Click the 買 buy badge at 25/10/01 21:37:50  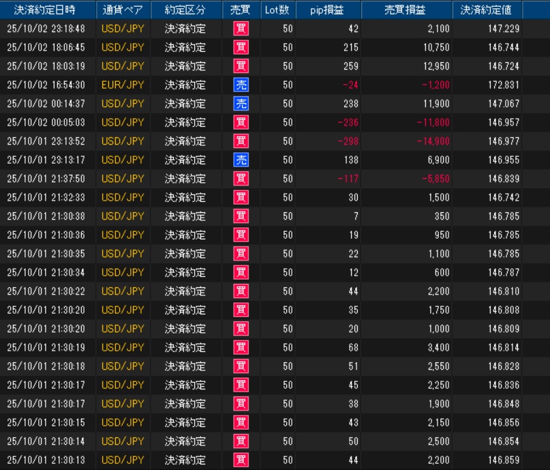(241, 179)
